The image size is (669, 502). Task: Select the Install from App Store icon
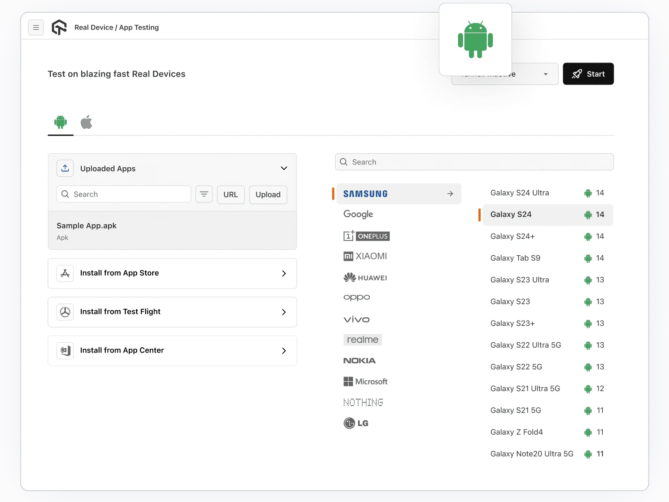pos(65,273)
